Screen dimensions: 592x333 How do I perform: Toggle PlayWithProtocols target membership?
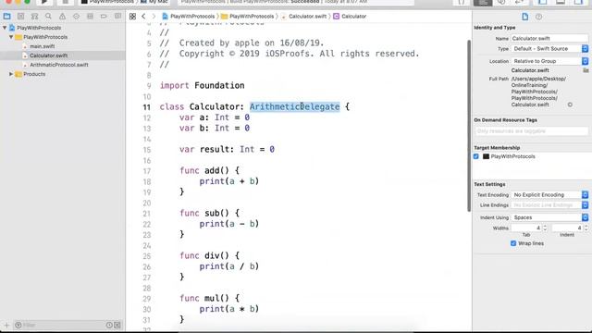(x=476, y=156)
